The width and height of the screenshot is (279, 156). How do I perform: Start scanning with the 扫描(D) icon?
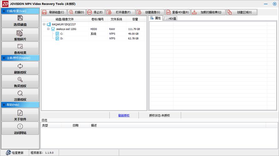pyautogui.click(x=71, y=12)
